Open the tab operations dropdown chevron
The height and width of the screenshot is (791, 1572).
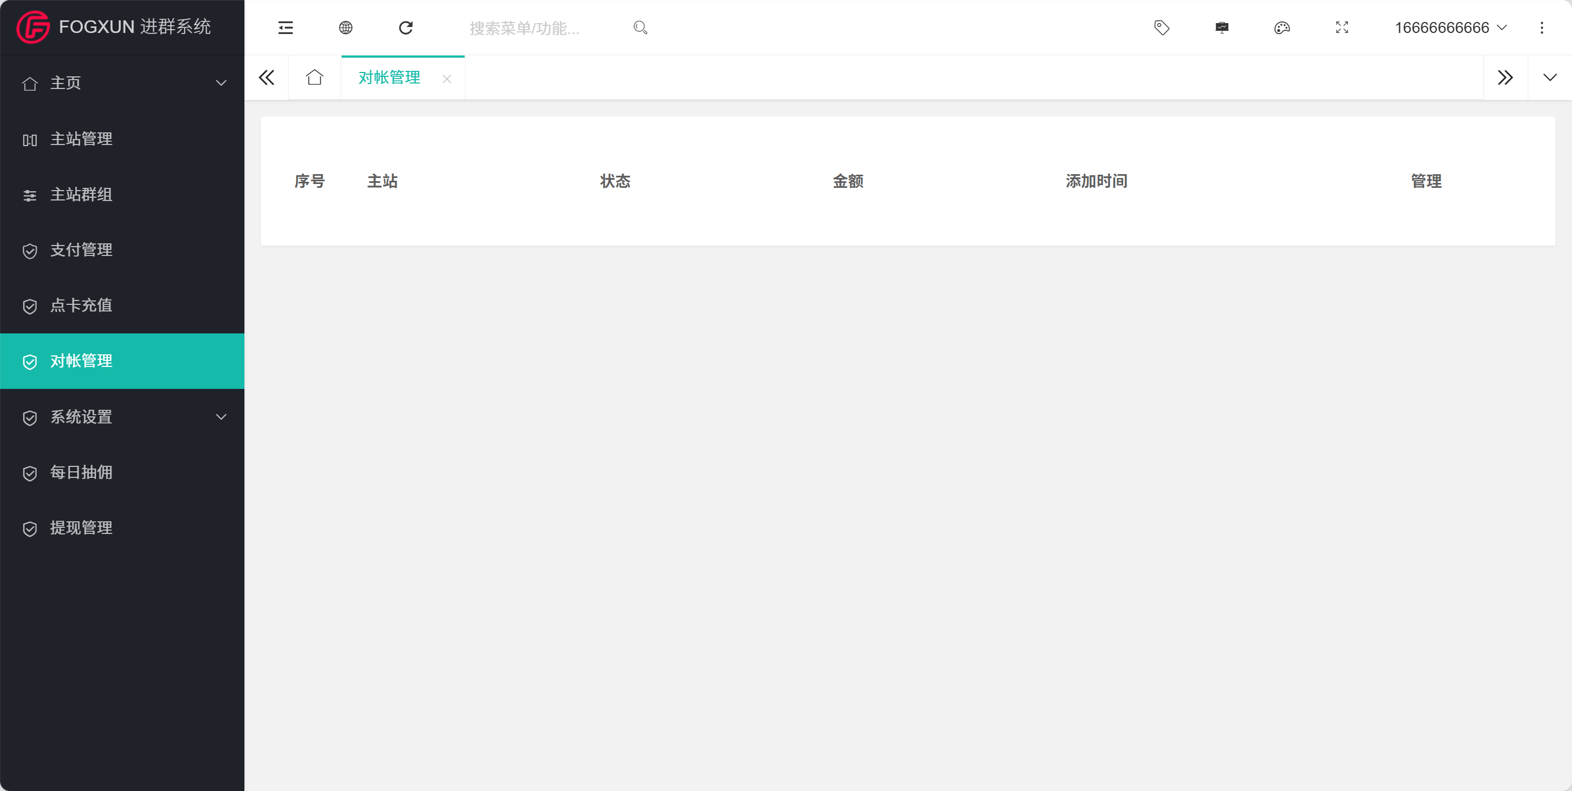click(x=1550, y=77)
